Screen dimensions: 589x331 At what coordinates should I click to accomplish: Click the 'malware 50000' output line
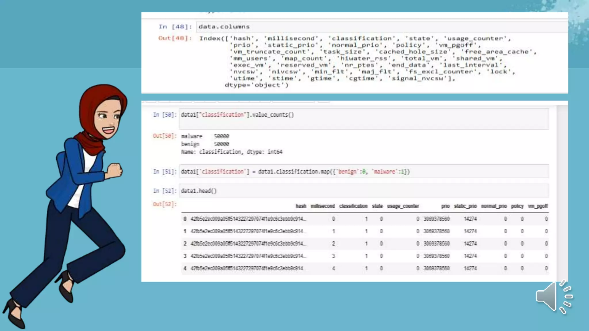point(205,136)
